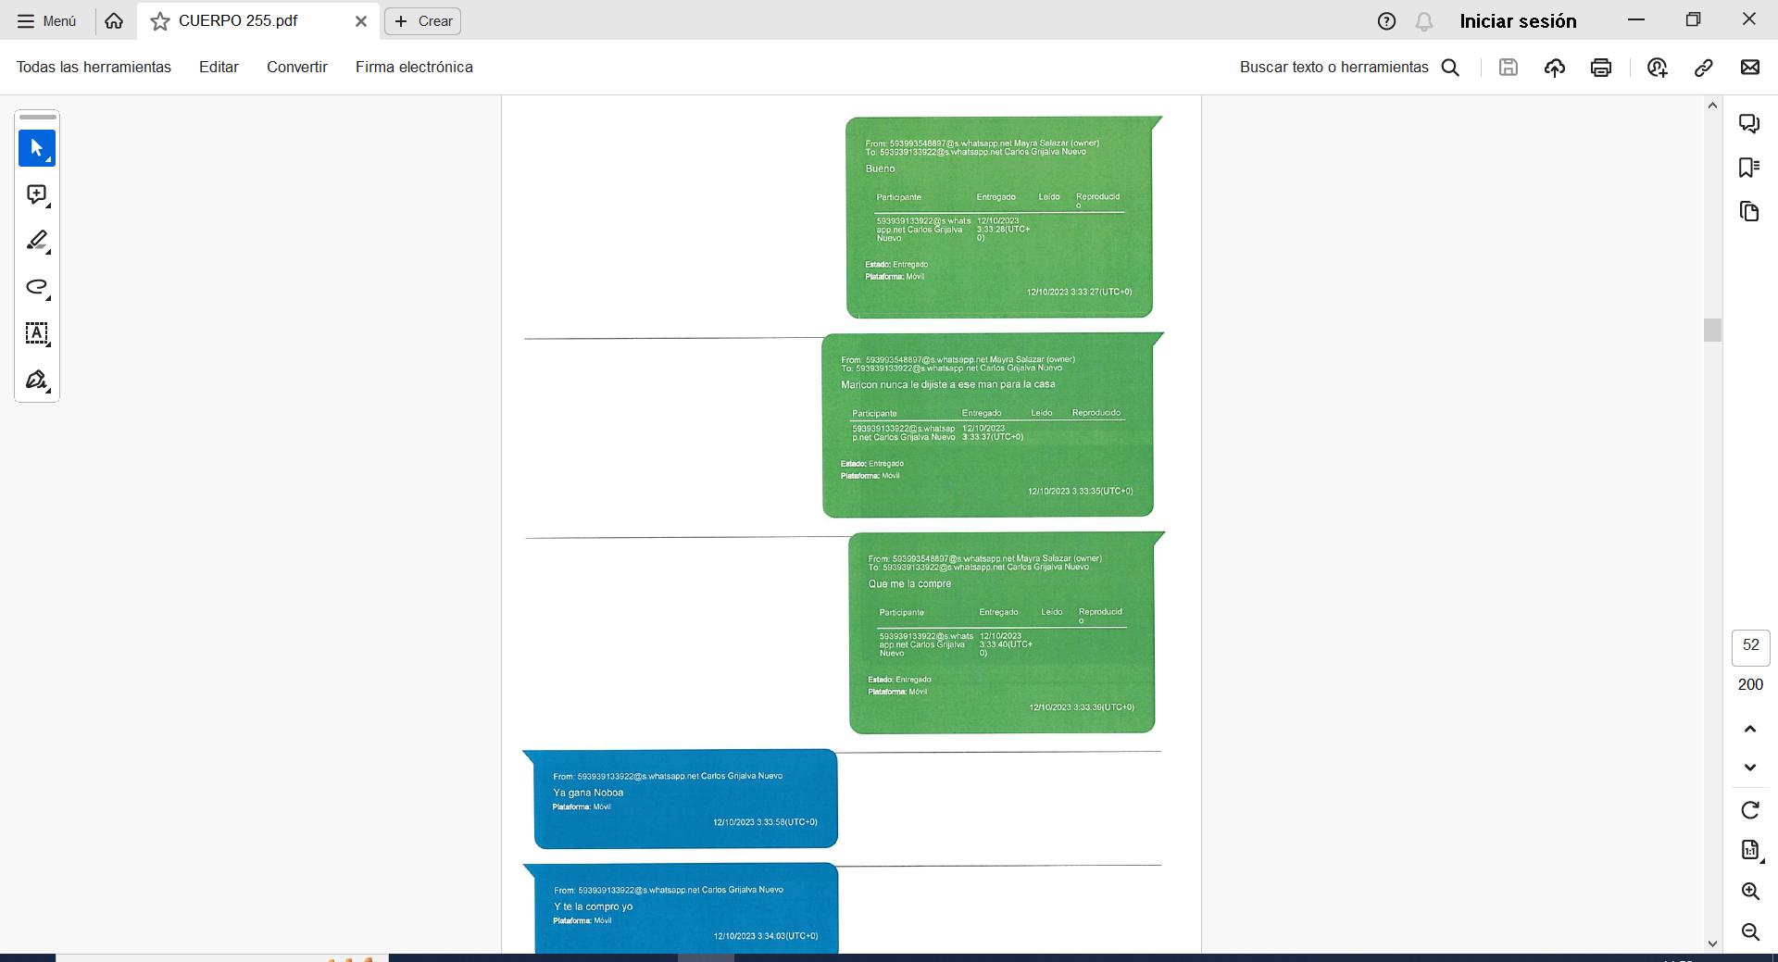Select the highlighter pen tool
The width and height of the screenshot is (1778, 962).
pos(37,241)
